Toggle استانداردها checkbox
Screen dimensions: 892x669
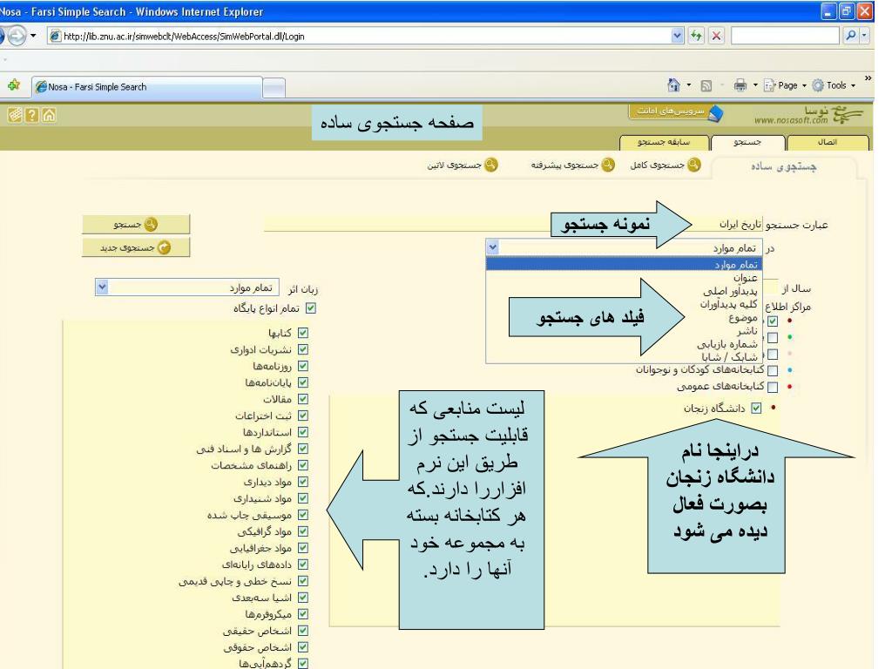[x=303, y=432]
